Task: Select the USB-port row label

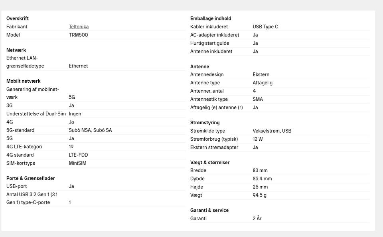Action: click(x=16, y=186)
